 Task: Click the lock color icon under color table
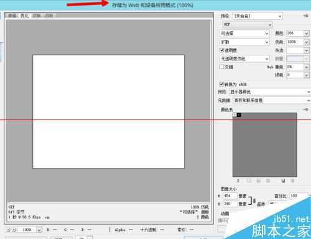tap(268, 181)
